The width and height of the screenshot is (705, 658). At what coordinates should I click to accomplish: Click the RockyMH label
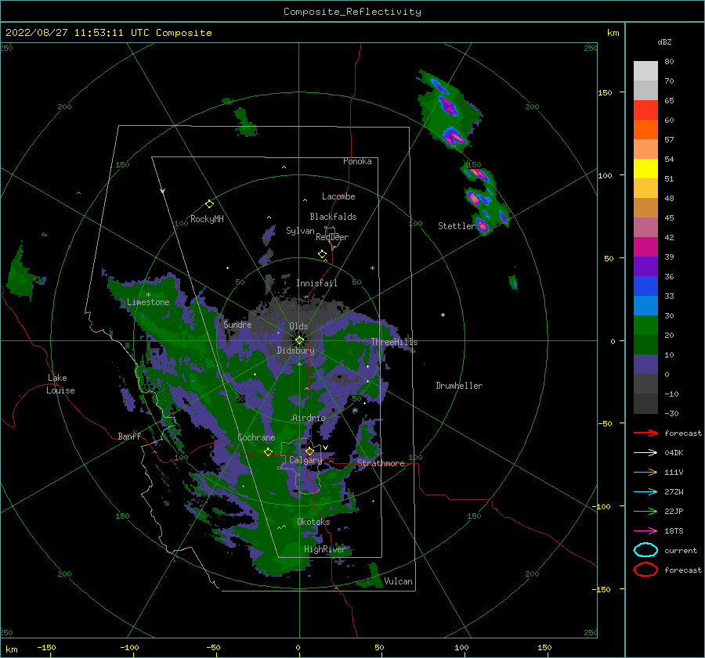(207, 219)
